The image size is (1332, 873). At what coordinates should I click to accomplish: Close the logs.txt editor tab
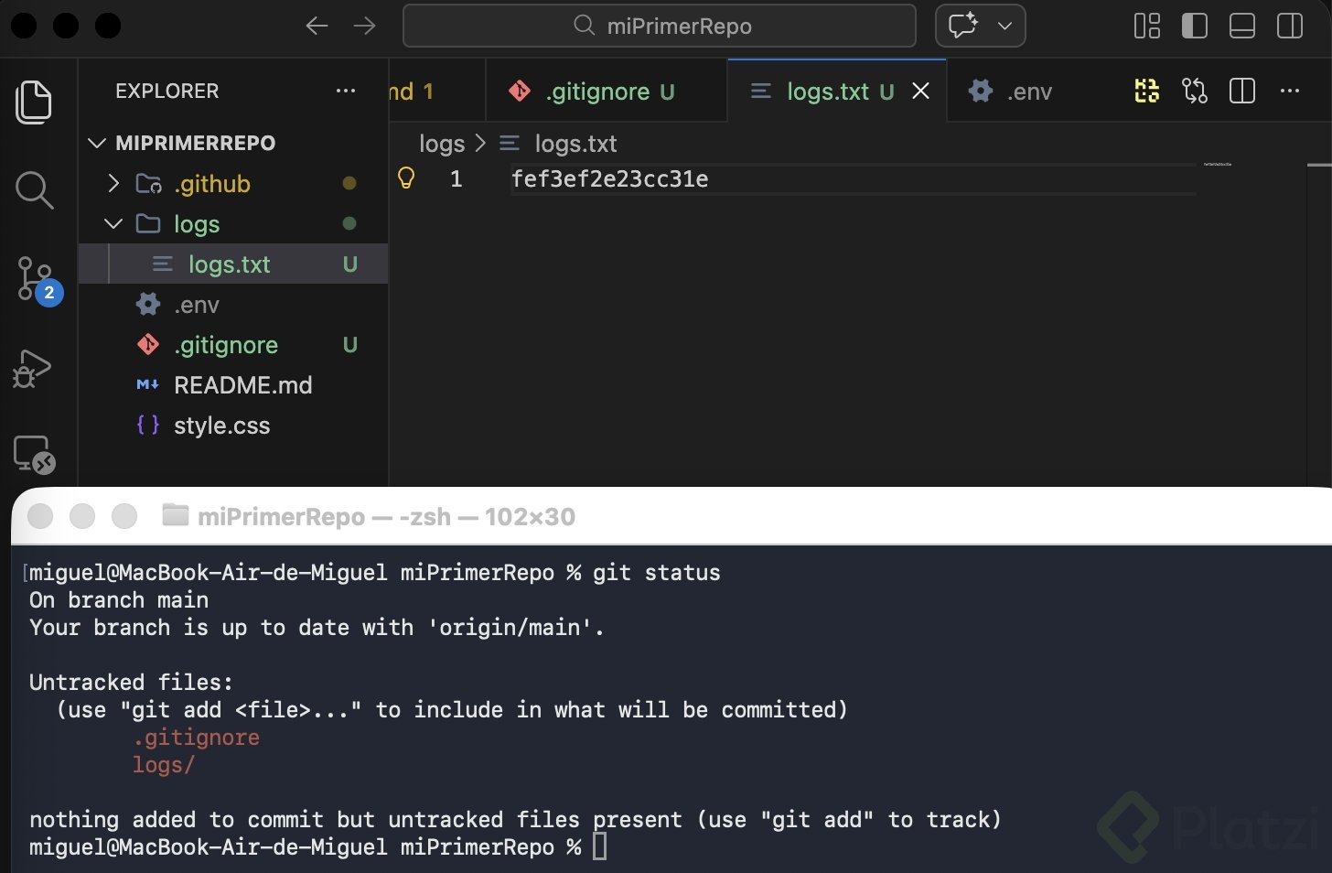[921, 91]
